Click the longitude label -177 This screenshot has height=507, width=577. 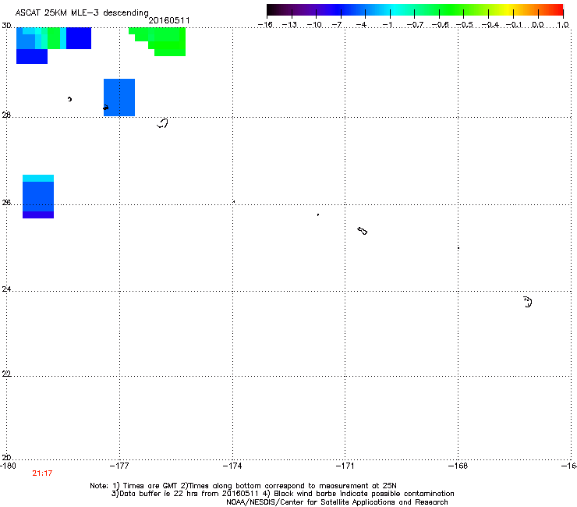click(119, 466)
